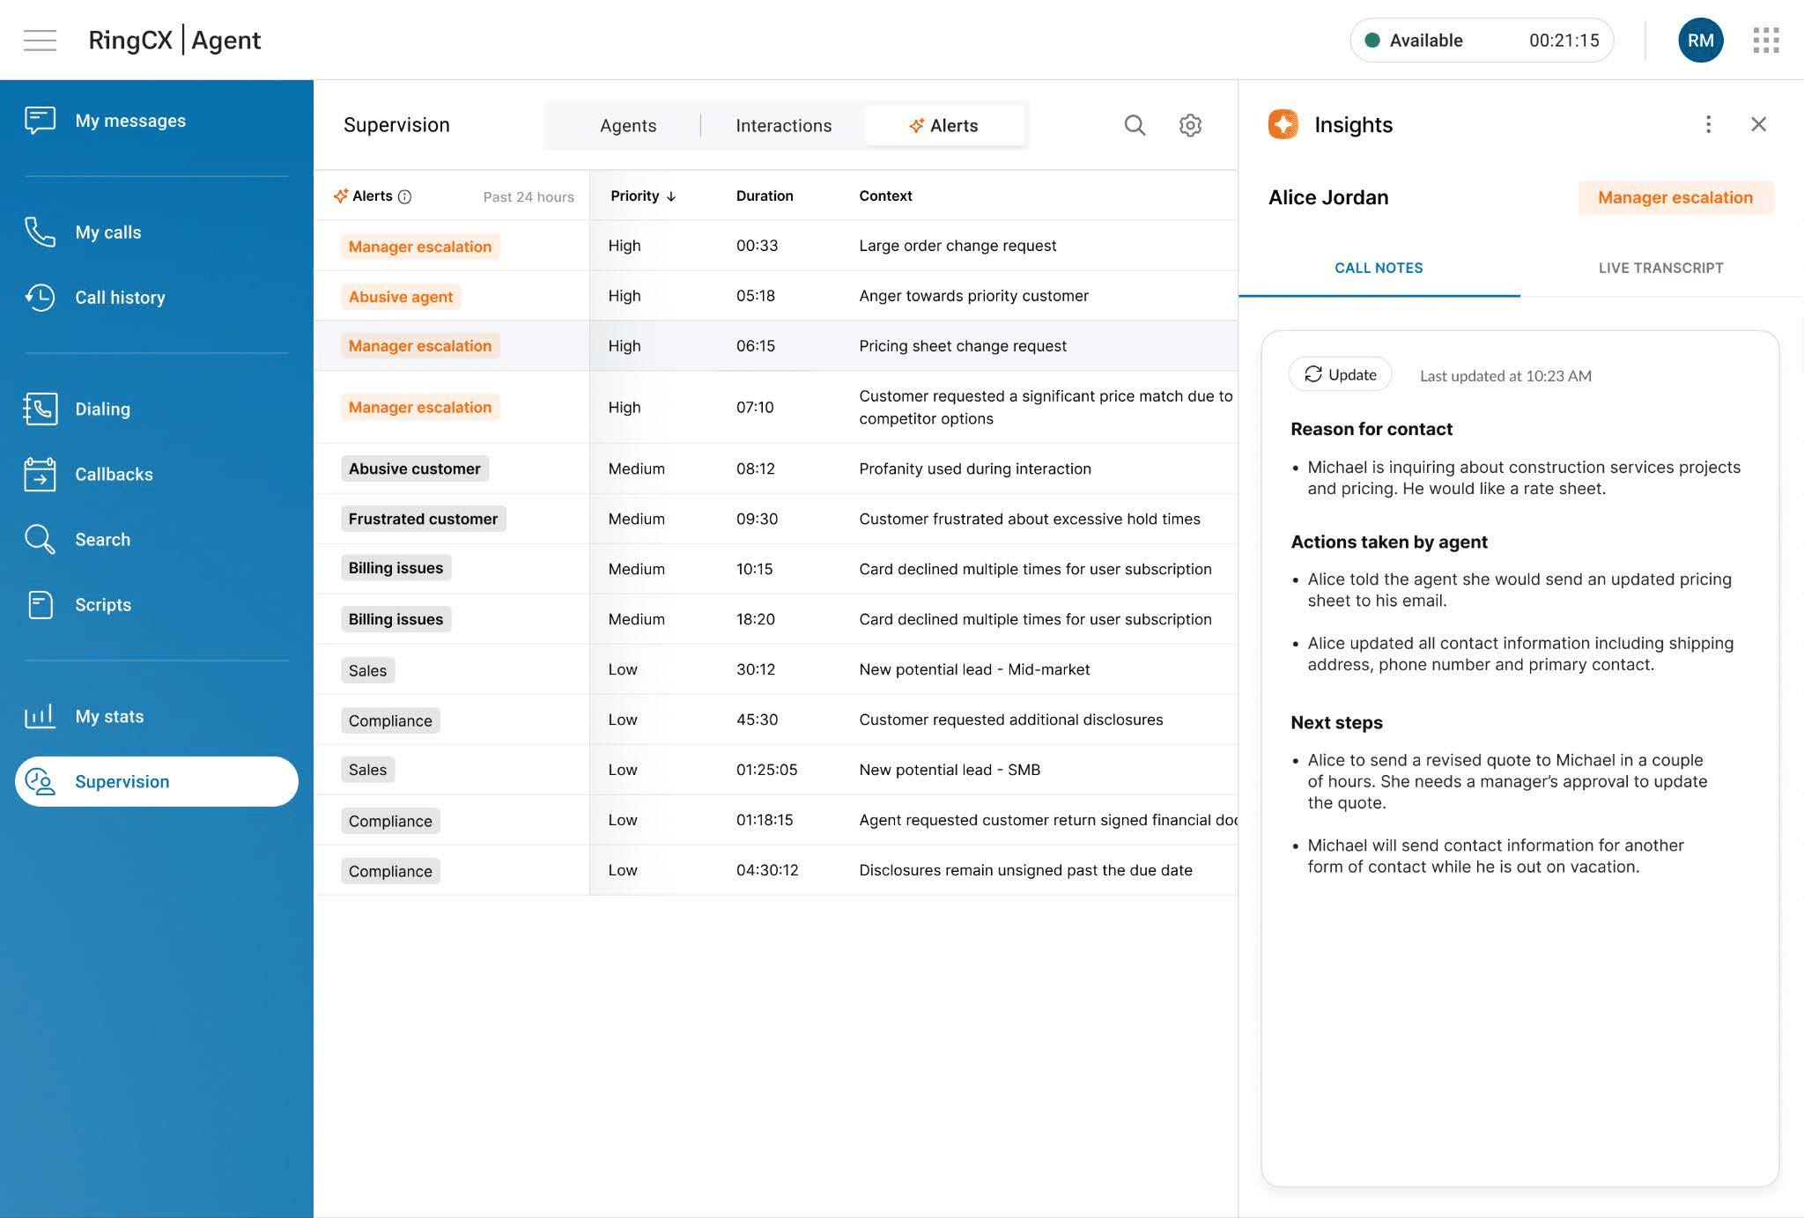Open the hamburger navigation menu
Image resolution: width=1804 pixels, height=1218 pixels.
coord(40,41)
